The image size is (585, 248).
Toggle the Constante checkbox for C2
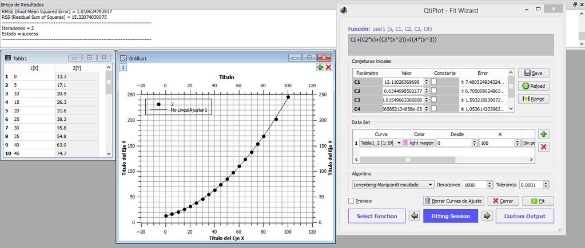[434, 91]
